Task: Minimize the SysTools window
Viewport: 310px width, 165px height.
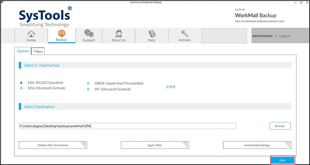Action: (295, 3)
